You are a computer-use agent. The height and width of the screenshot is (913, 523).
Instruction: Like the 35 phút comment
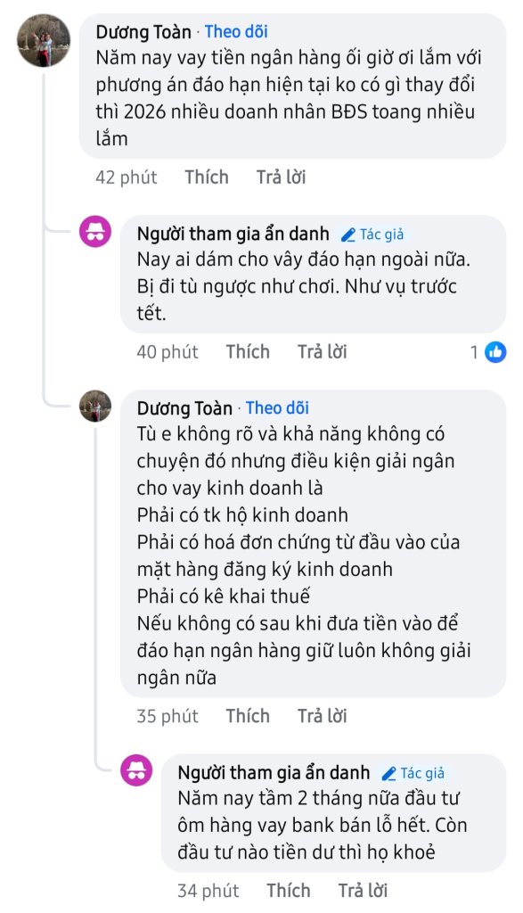coord(248,716)
